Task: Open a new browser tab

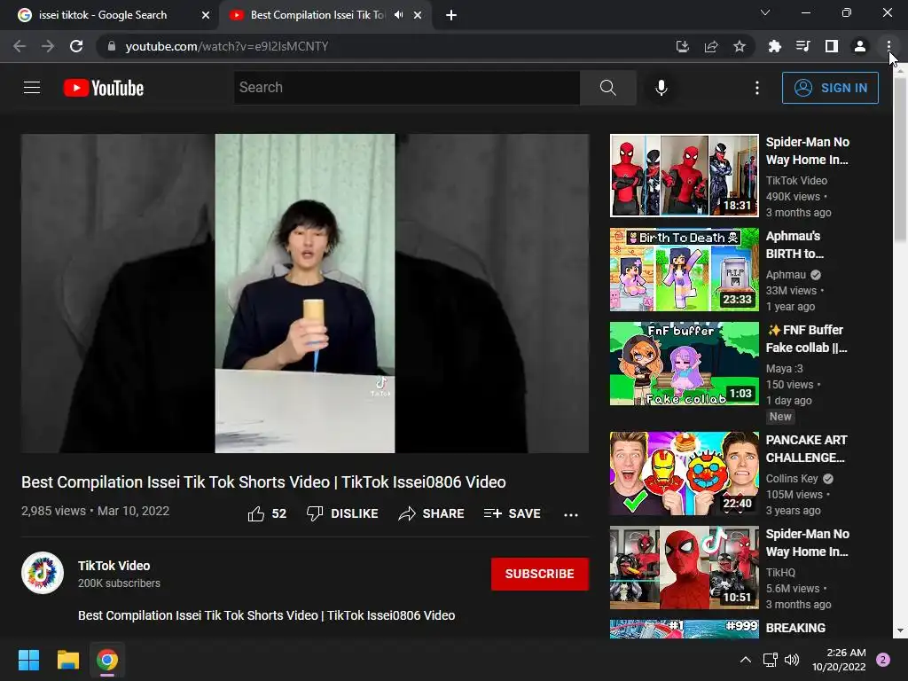Action: pyautogui.click(x=451, y=16)
